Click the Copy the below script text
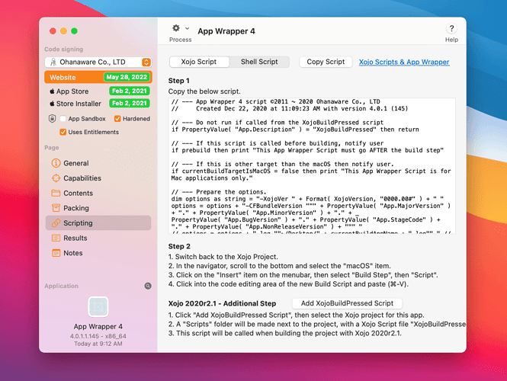 pyautogui.click(x=204, y=91)
